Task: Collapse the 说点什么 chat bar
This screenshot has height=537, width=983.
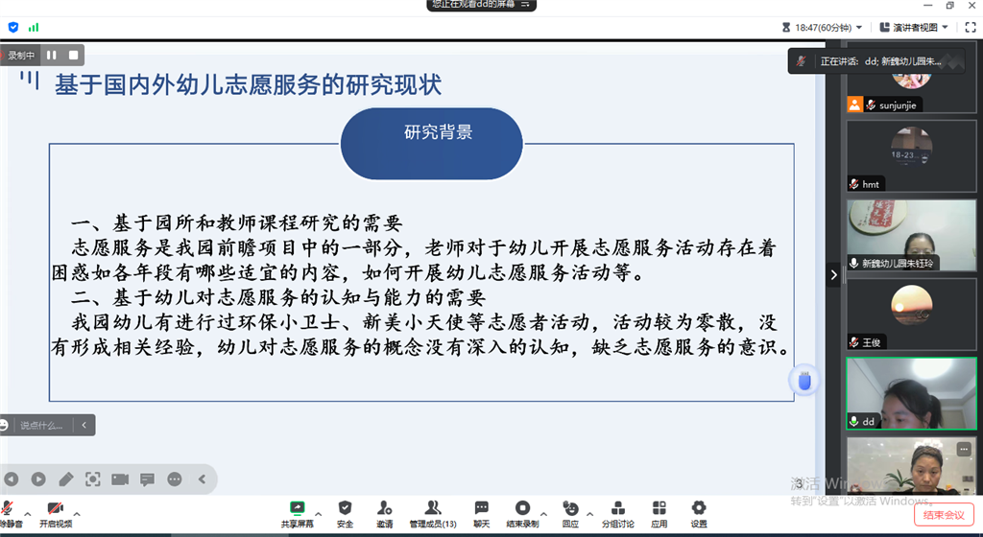Action: pos(84,426)
